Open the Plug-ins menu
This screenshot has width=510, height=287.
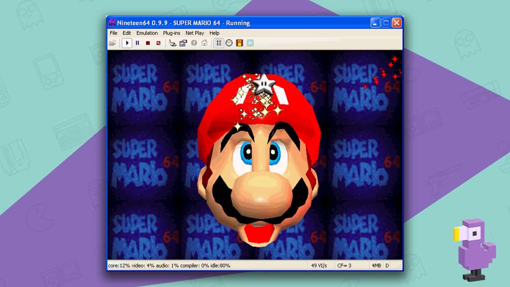click(x=171, y=33)
